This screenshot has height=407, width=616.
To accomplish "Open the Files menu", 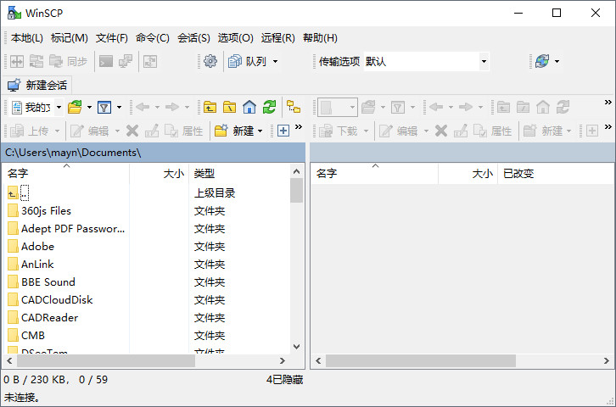I will point(112,38).
